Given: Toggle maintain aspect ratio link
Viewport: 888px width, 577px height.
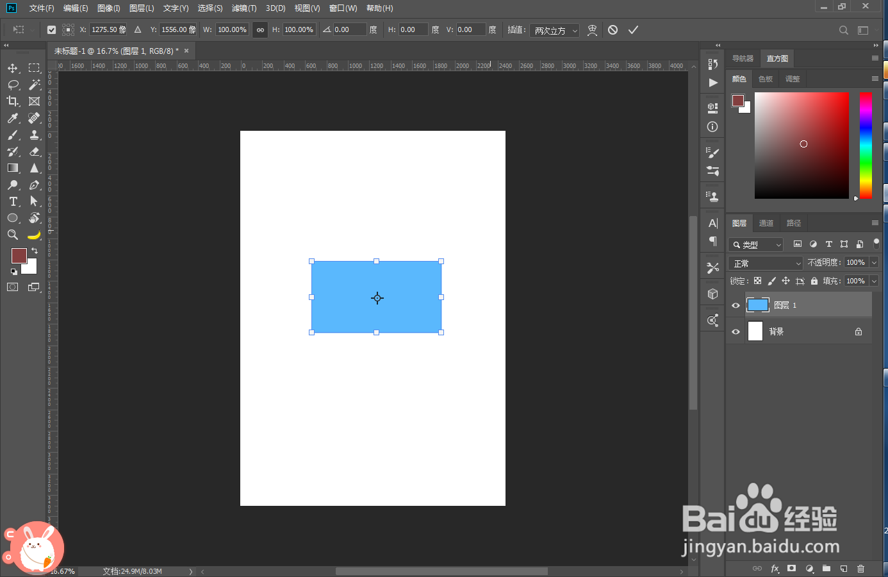Looking at the screenshot, I should [x=260, y=30].
